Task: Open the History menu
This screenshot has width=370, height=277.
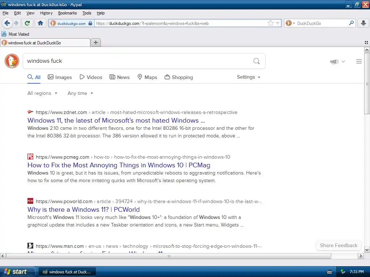Action: (46, 13)
